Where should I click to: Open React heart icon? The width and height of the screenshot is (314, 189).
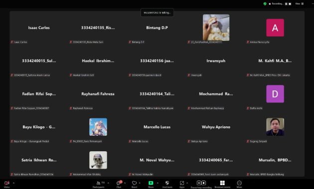tap(134, 183)
